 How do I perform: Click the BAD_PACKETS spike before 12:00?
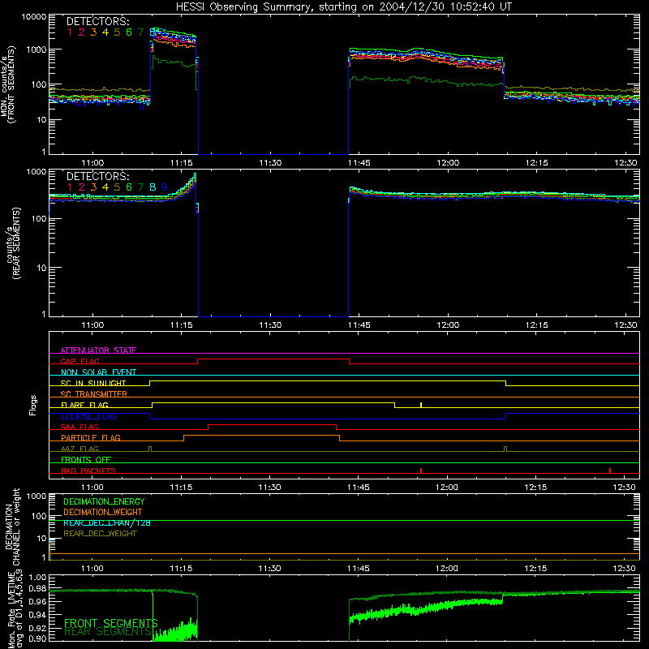click(x=421, y=471)
